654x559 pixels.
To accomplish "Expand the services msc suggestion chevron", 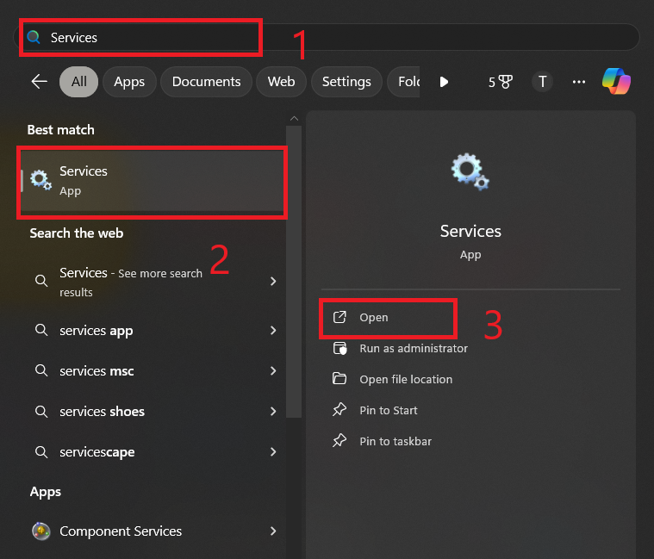I will 273,370.
